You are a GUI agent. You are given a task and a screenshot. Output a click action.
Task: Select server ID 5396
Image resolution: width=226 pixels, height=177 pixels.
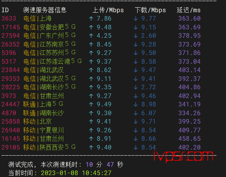point(9,53)
